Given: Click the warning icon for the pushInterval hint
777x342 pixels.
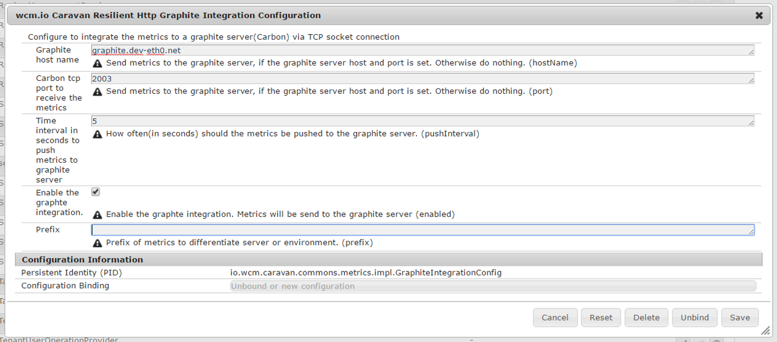Looking at the screenshot, I should [x=98, y=134].
